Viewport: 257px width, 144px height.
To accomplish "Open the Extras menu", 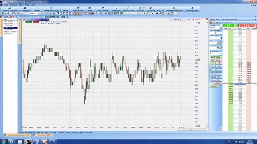I will (x=21, y=5).
